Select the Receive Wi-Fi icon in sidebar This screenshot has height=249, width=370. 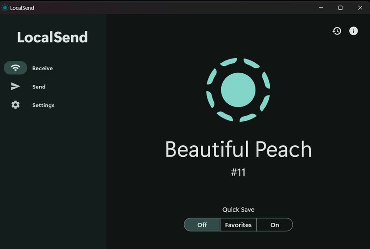15,68
